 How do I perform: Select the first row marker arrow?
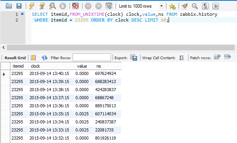pos(4,74)
